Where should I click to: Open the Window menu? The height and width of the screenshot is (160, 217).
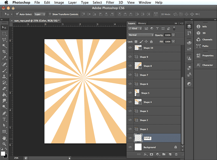145,2
